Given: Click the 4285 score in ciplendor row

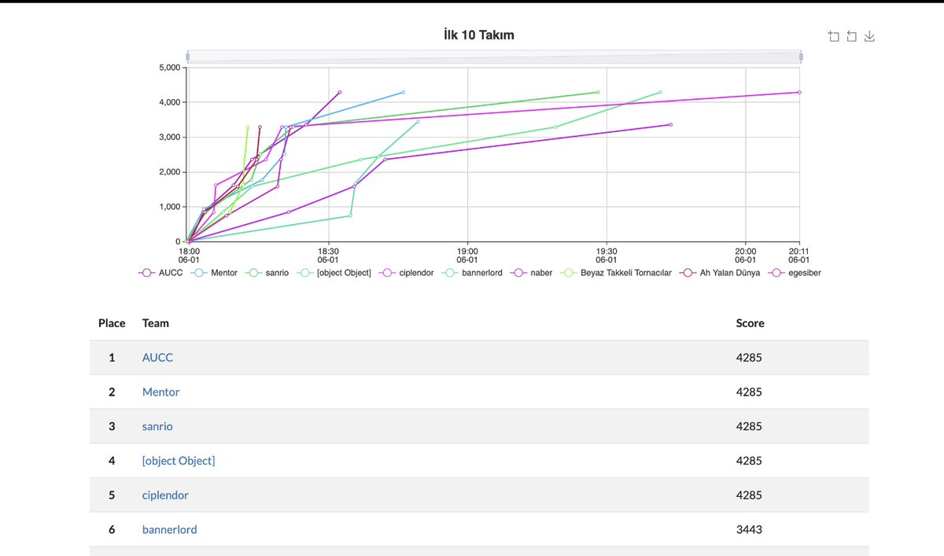Looking at the screenshot, I should (749, 495).
